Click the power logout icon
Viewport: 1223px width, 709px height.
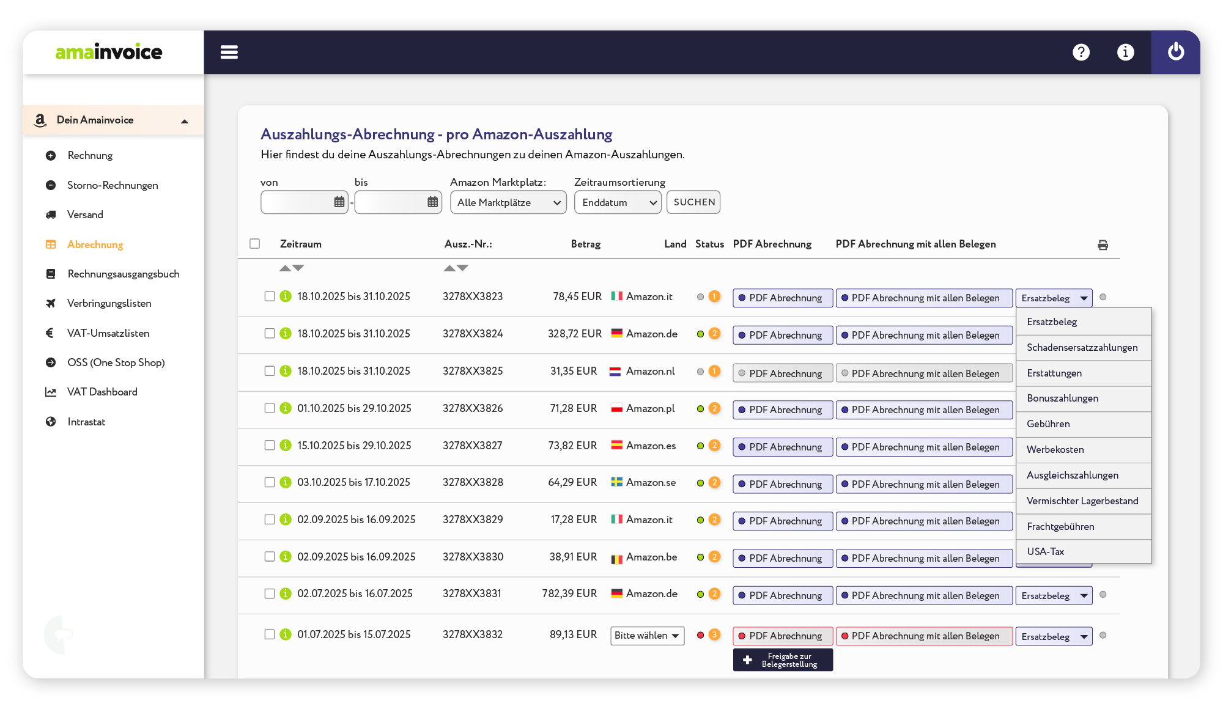pyautogui.click(x=1176, y=52)
